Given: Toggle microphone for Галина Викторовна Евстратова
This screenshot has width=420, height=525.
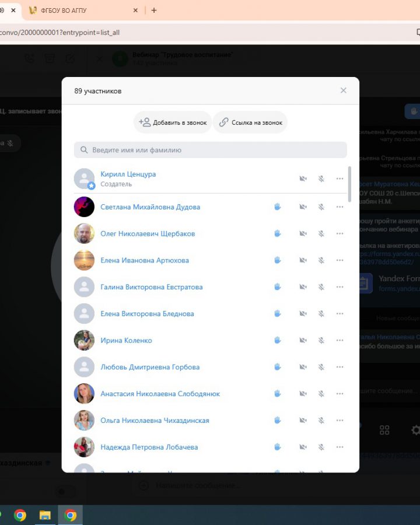Looking at the screenshot, I should [x=321, y=287].
